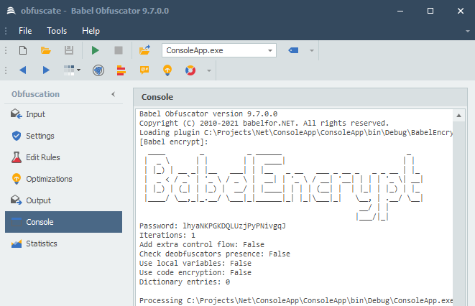Click the Statistics chart icon
Screen dimensions: 475x306
17,244
